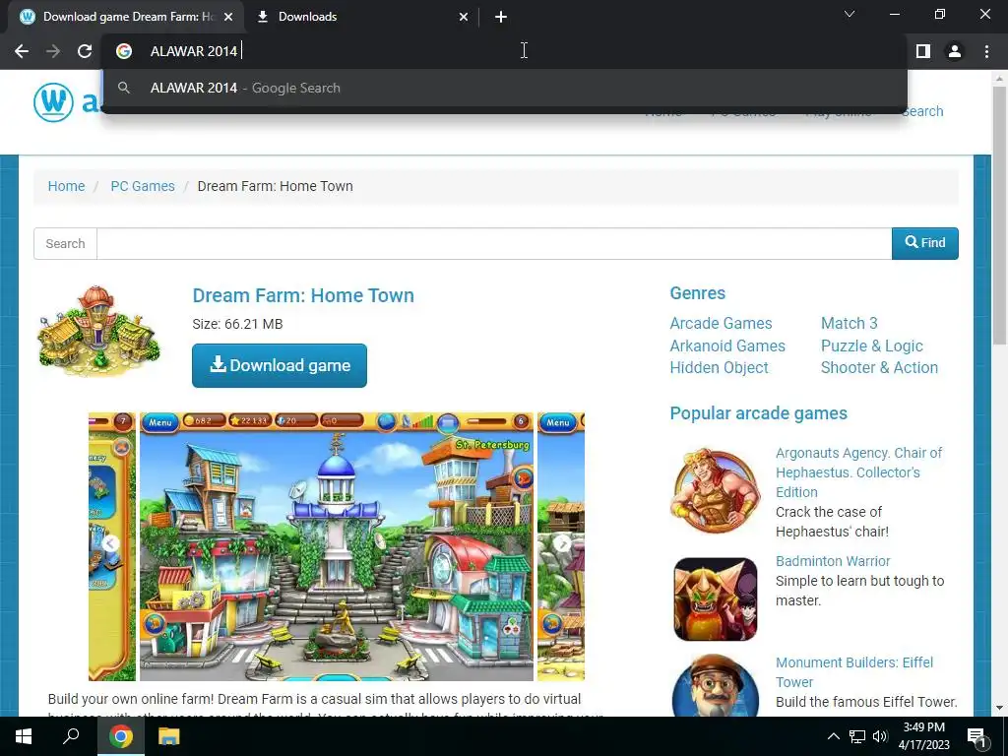
Task: Open Puzzle & Logic genre
Action: tap(872, 346)
